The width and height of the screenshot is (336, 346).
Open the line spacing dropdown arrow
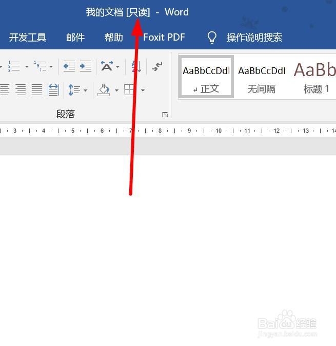[86, 90]
